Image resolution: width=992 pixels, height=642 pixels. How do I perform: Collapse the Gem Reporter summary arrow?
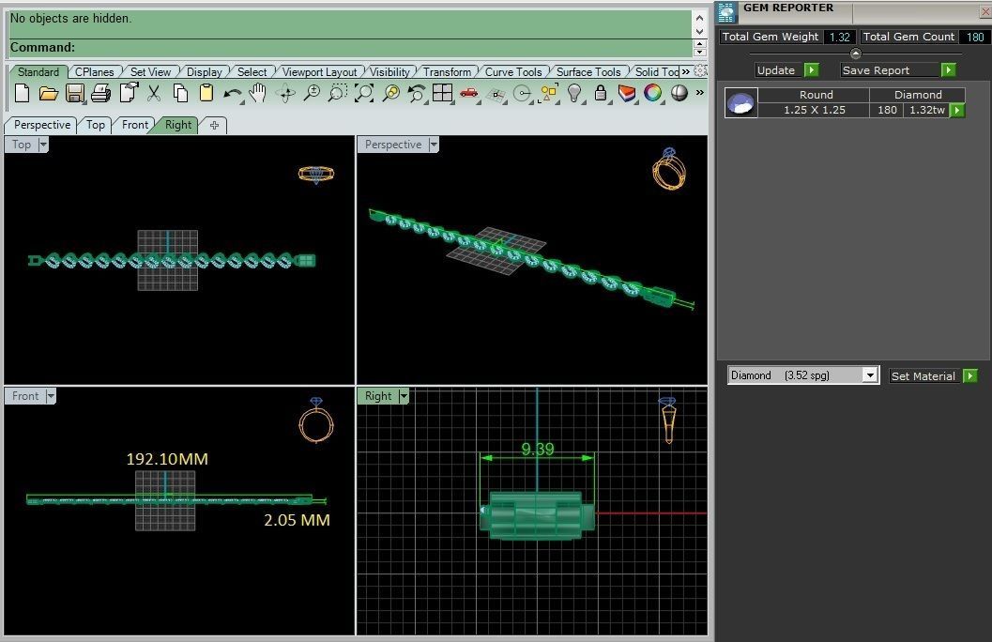[x=855, y=53]
